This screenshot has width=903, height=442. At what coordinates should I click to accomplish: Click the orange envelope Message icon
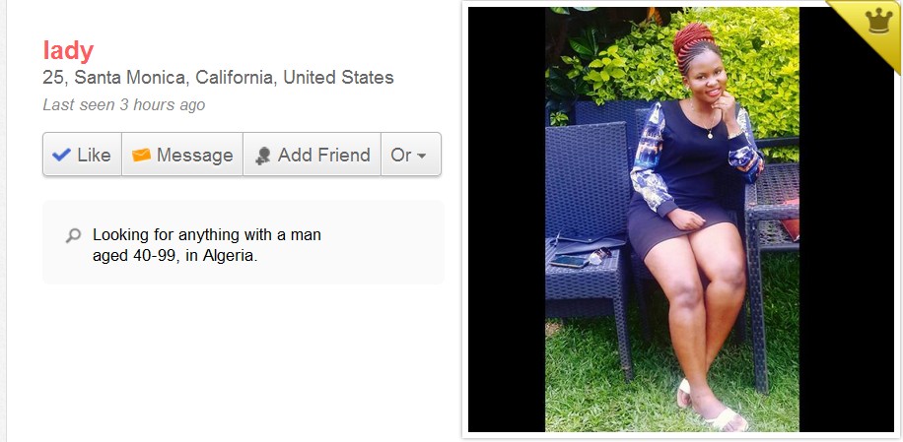(x=141, y=156)
